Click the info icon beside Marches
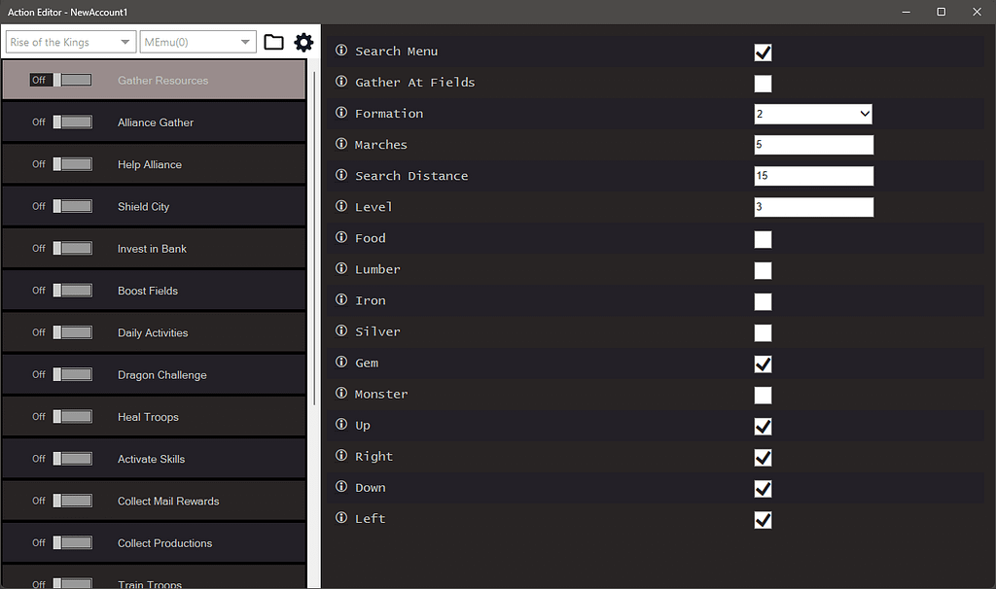Viewport: 996px width, 589px height. (341, 144)
